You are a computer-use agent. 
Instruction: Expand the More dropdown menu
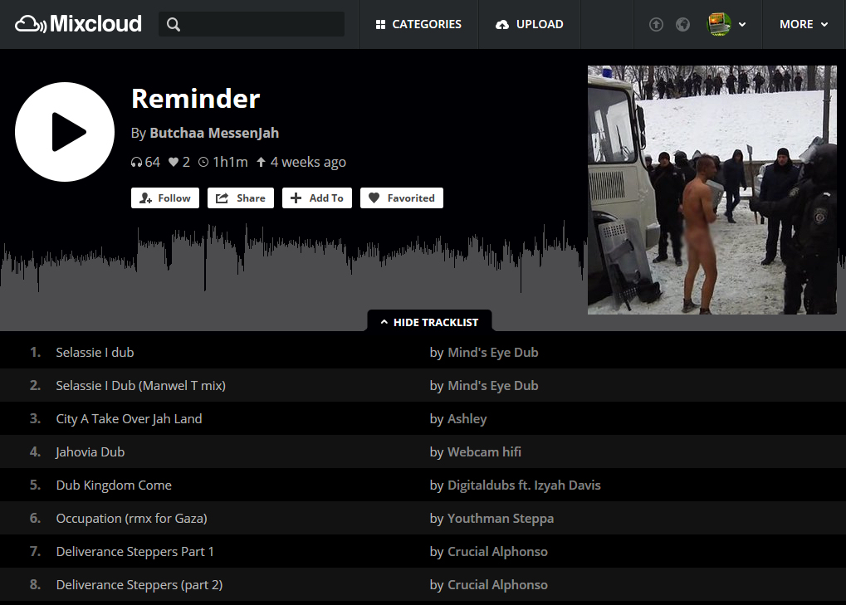click(x=804, y=24)
